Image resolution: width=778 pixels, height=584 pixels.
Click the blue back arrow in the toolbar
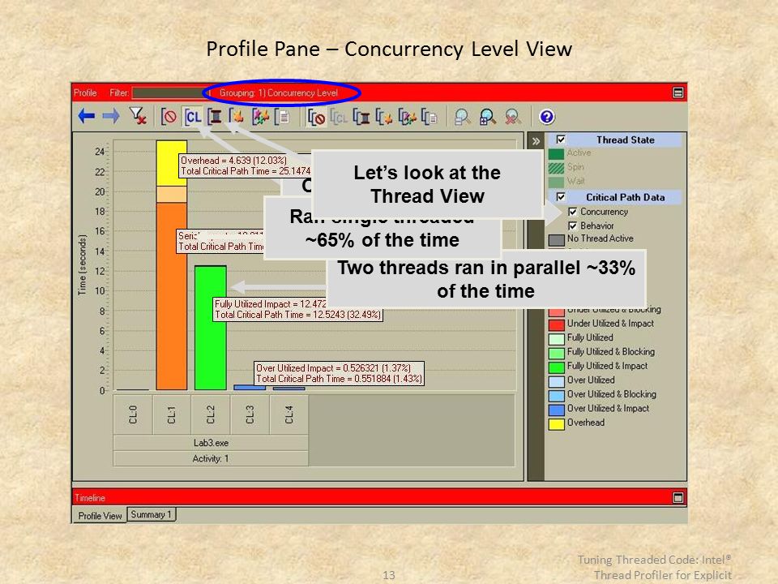pos(87,117)
